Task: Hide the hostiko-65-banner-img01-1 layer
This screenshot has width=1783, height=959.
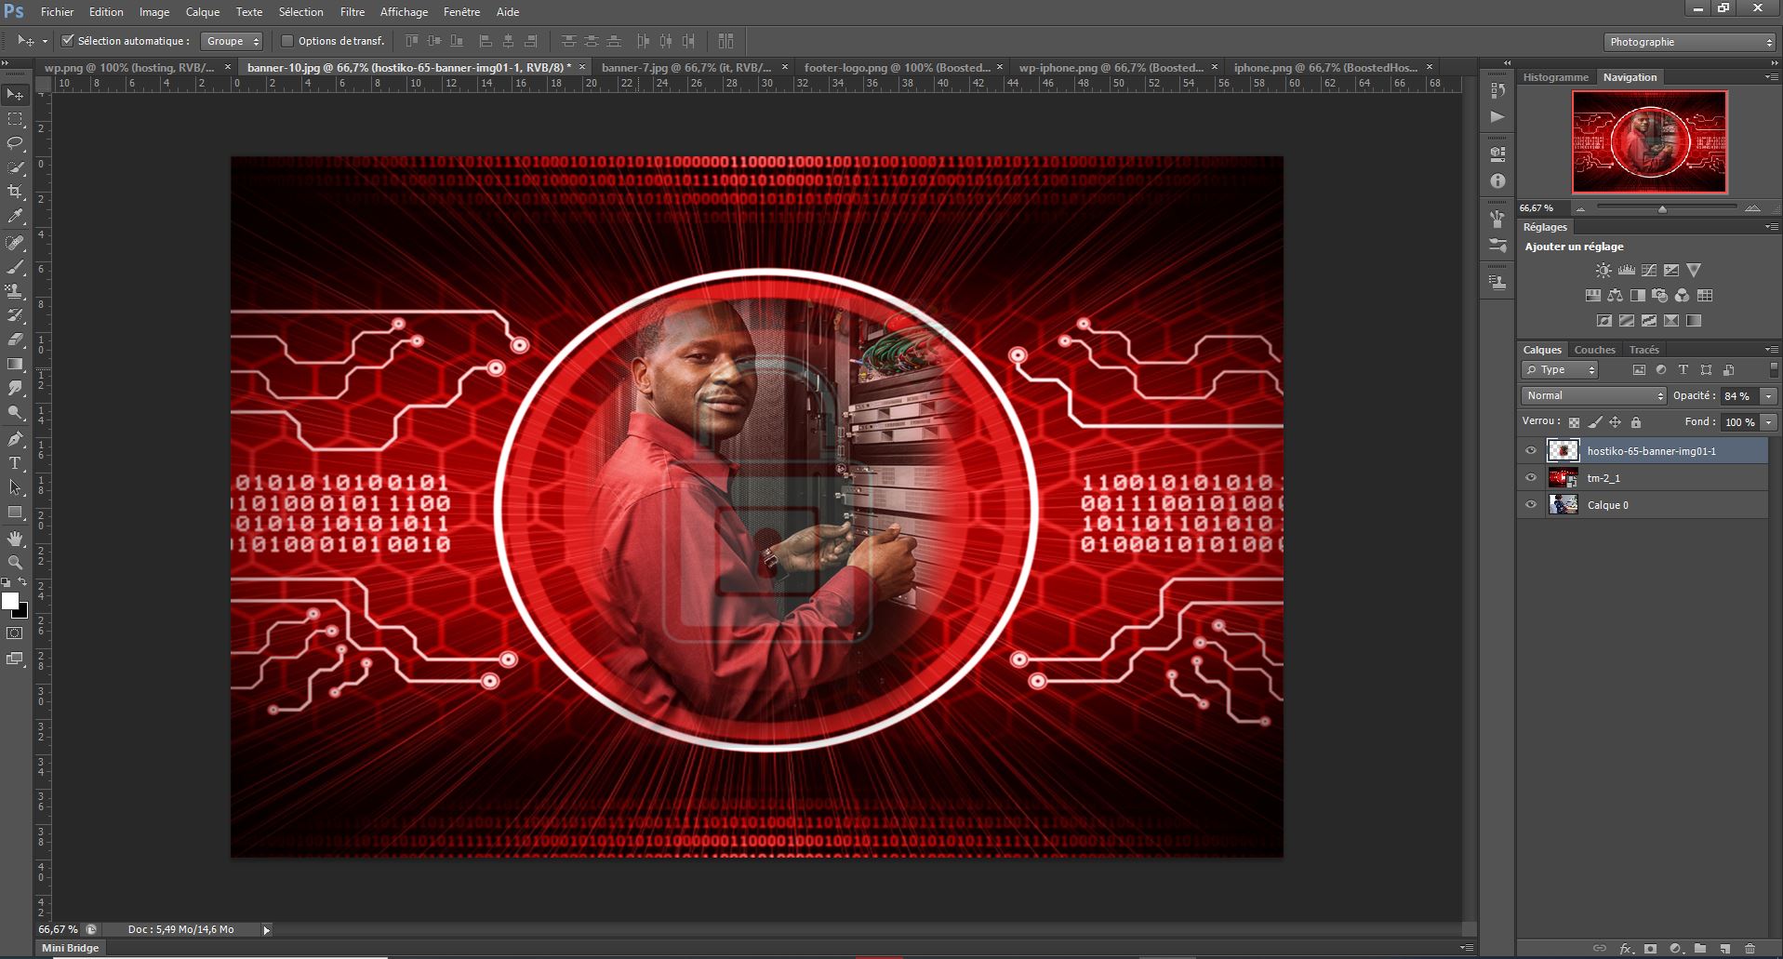Action: point(1531,451)
